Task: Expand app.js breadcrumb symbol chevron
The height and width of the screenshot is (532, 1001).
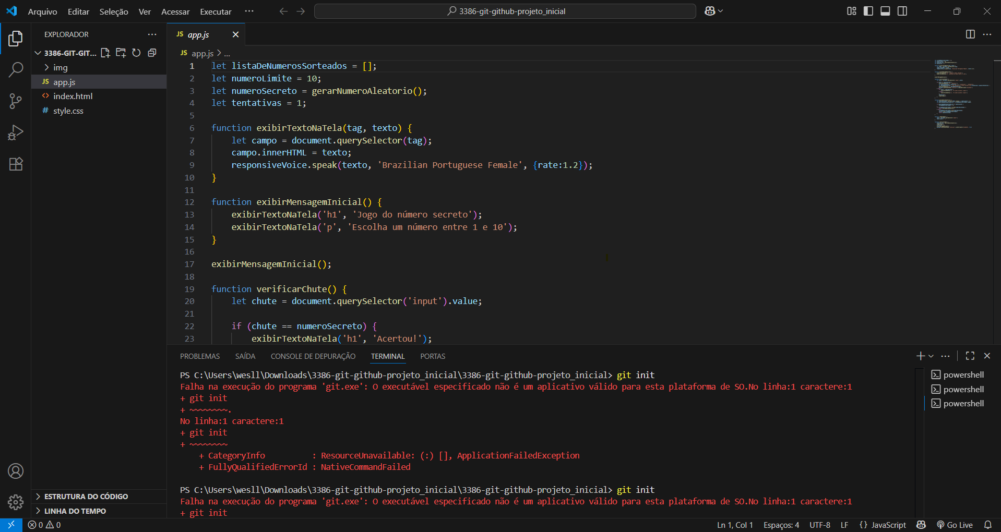Action: tap(219, 53)
